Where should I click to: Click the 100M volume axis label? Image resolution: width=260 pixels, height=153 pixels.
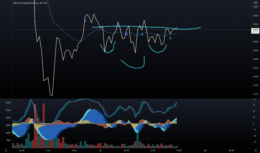8,140
